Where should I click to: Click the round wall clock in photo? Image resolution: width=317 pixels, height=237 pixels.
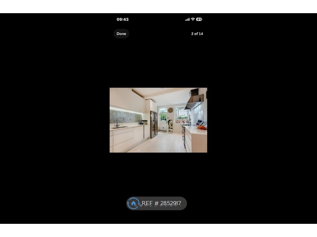tap(170, 110)
